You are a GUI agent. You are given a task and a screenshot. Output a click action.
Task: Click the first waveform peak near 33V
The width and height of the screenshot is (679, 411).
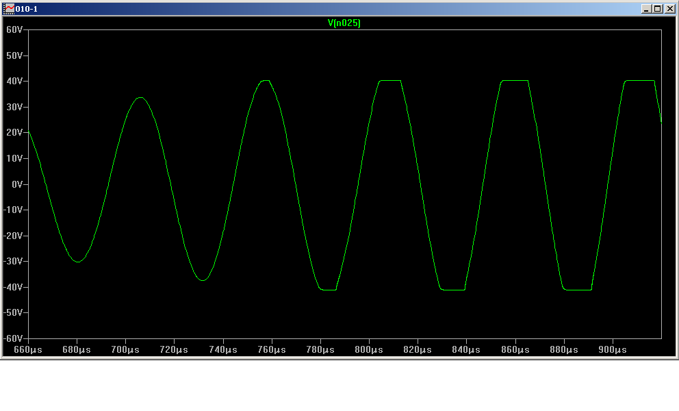140,98
